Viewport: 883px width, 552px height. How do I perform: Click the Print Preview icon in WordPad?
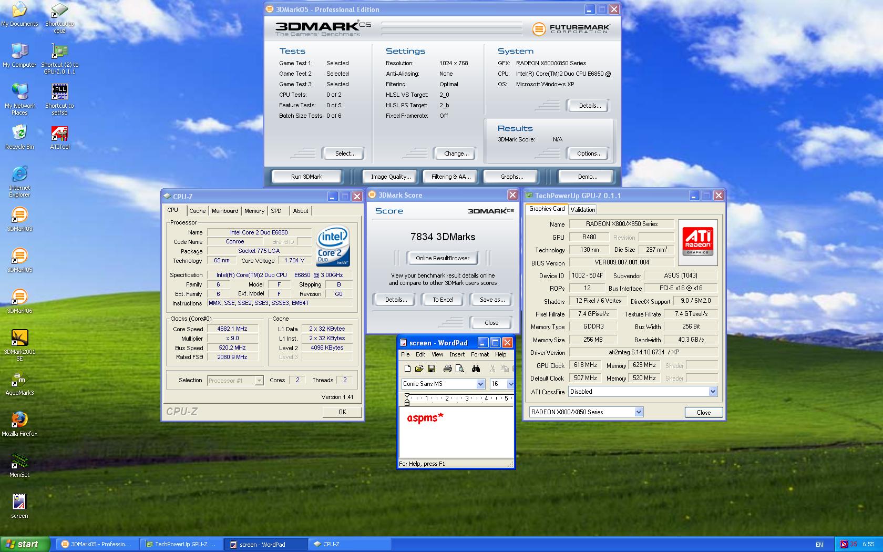click(x=459, y=369)
